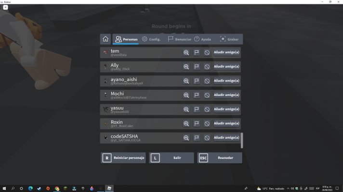Click Reanudar to resume game
343x192 pixels.
(x=220, y=158)
